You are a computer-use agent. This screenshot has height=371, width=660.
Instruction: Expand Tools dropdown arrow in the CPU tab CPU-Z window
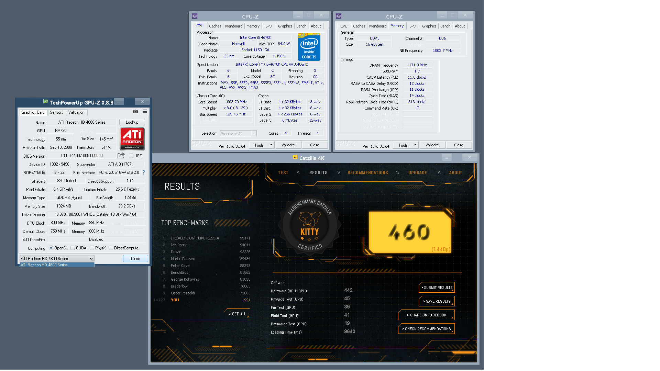pos(271,145)
